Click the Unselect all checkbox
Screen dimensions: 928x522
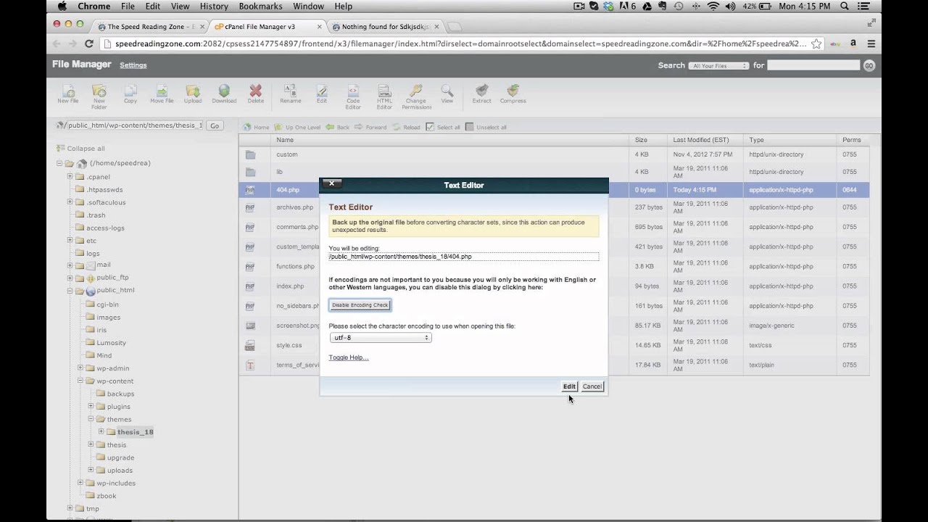[x=469, y=127]
